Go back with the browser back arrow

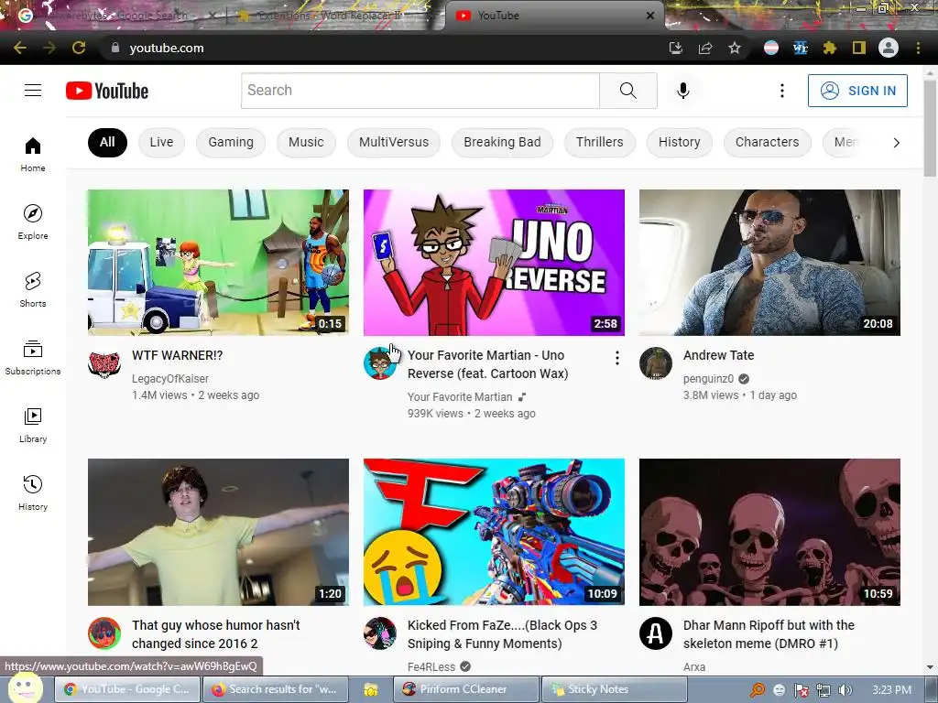[x=20, y=48]
